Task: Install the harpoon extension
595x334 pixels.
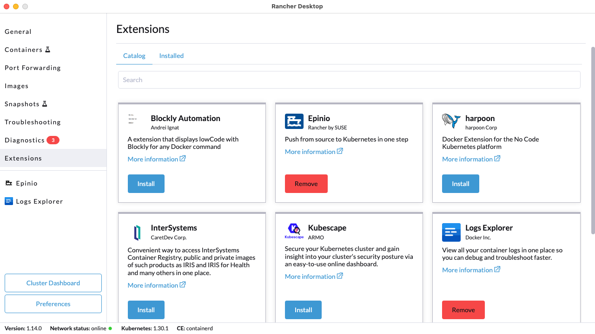Action: (461, 184)
